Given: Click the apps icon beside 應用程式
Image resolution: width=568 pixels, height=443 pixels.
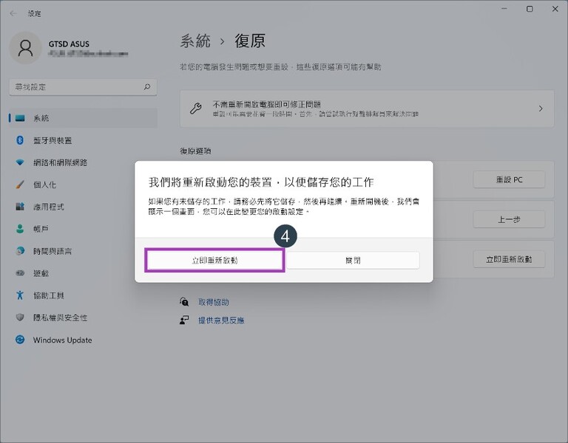Looking at the screenshot, I should pyautogui.click(x=20, y=207).
